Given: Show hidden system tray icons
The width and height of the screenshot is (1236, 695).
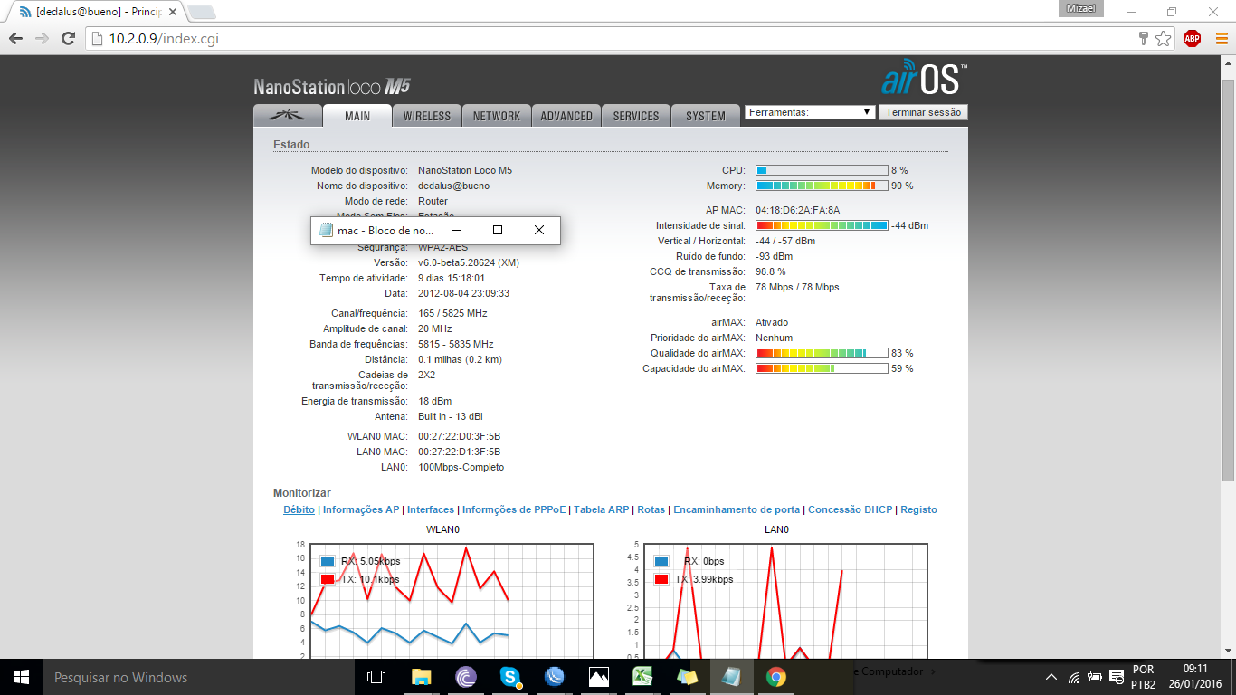Looking at the screenshot, I should coord(1051,677).
